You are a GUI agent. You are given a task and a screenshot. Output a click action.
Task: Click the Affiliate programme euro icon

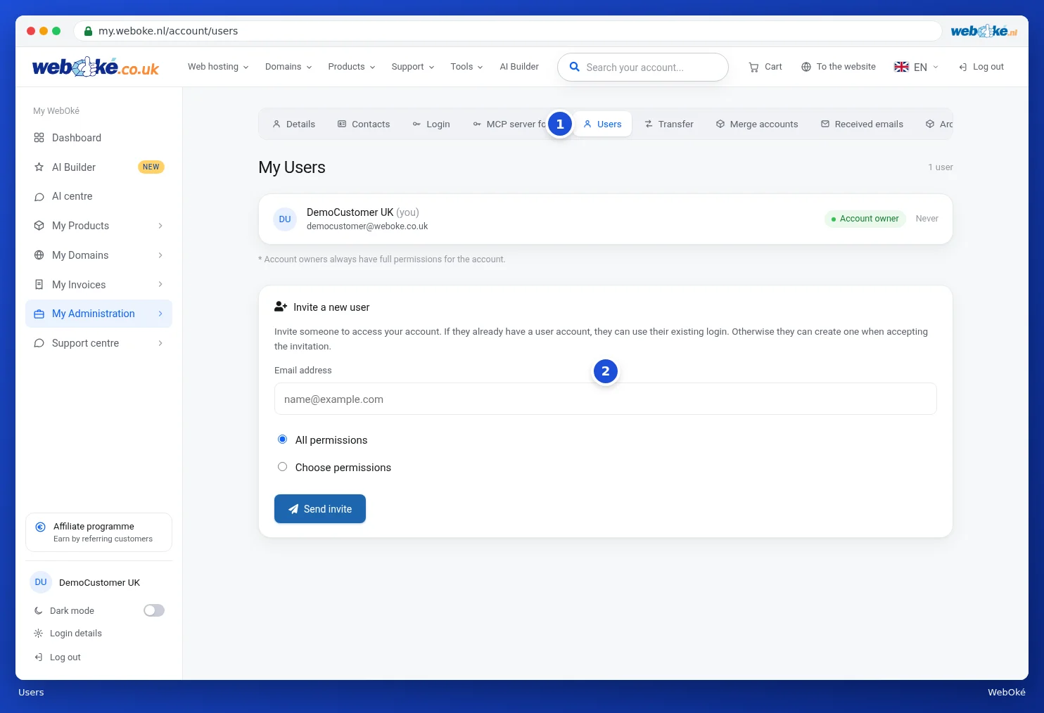(41, 527)
